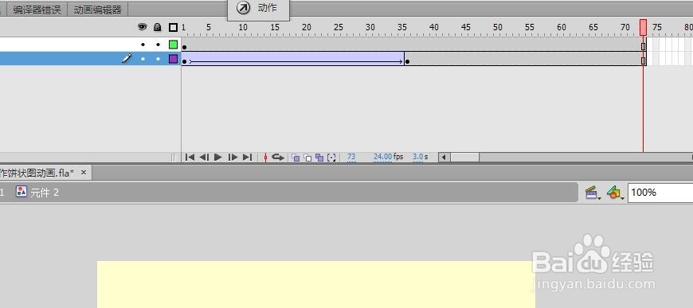The height and width of the screenshot is (308, 693).
Task: Click the current frame value 73
Action: (x=351, y=157)
